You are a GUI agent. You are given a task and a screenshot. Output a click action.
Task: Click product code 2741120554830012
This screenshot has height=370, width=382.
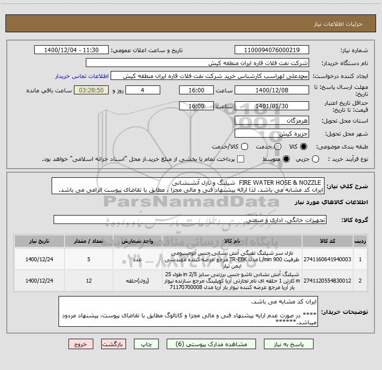click(x=327, y=281)
